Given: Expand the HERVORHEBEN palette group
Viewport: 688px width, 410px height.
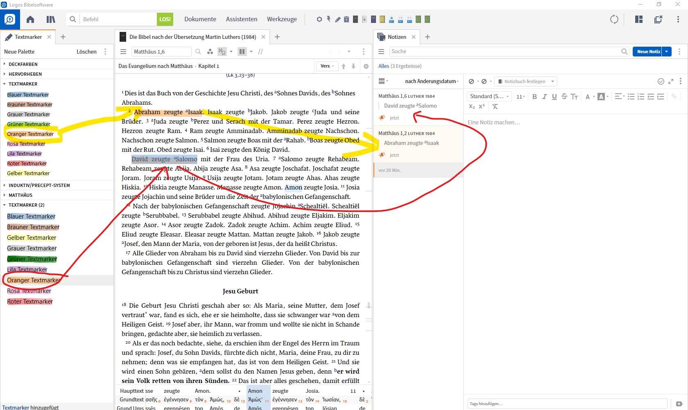Looking at the screenshot, I should [25, 74].
